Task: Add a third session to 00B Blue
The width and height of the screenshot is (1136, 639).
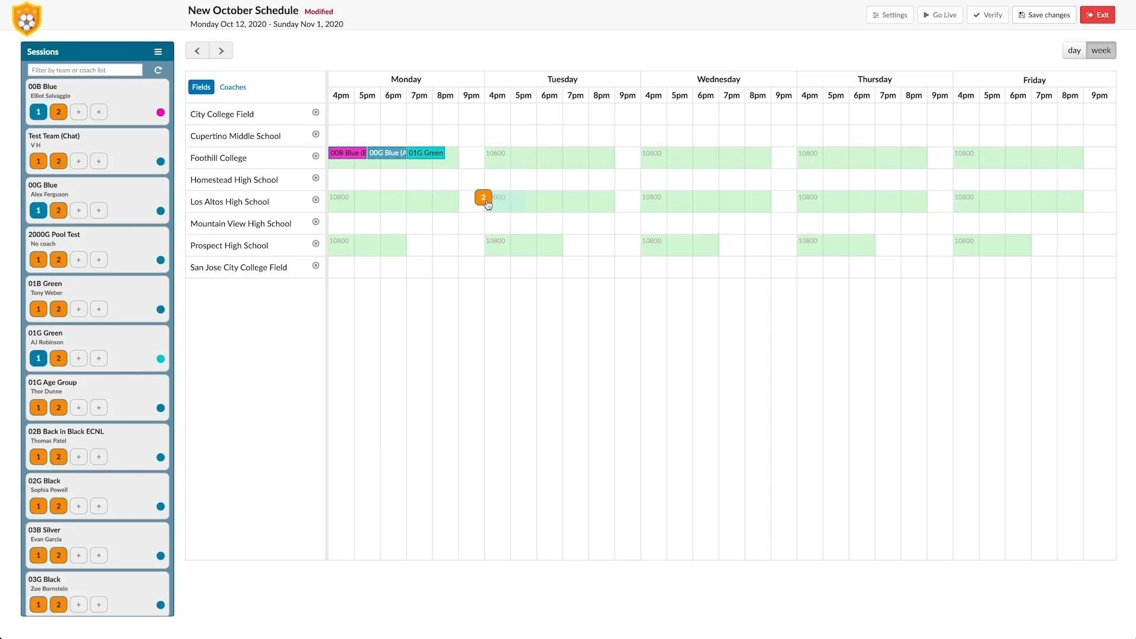Action: (x=79, y=112)
